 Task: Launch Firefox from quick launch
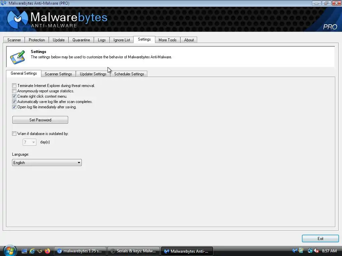(x=47, y=251)
